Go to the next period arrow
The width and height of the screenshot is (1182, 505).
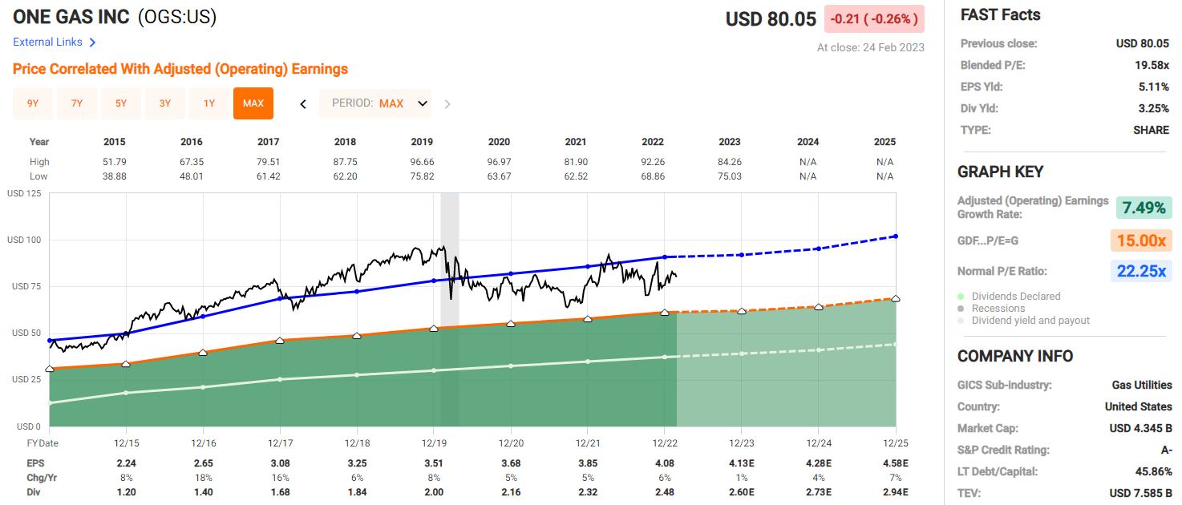tap(447, 103)
